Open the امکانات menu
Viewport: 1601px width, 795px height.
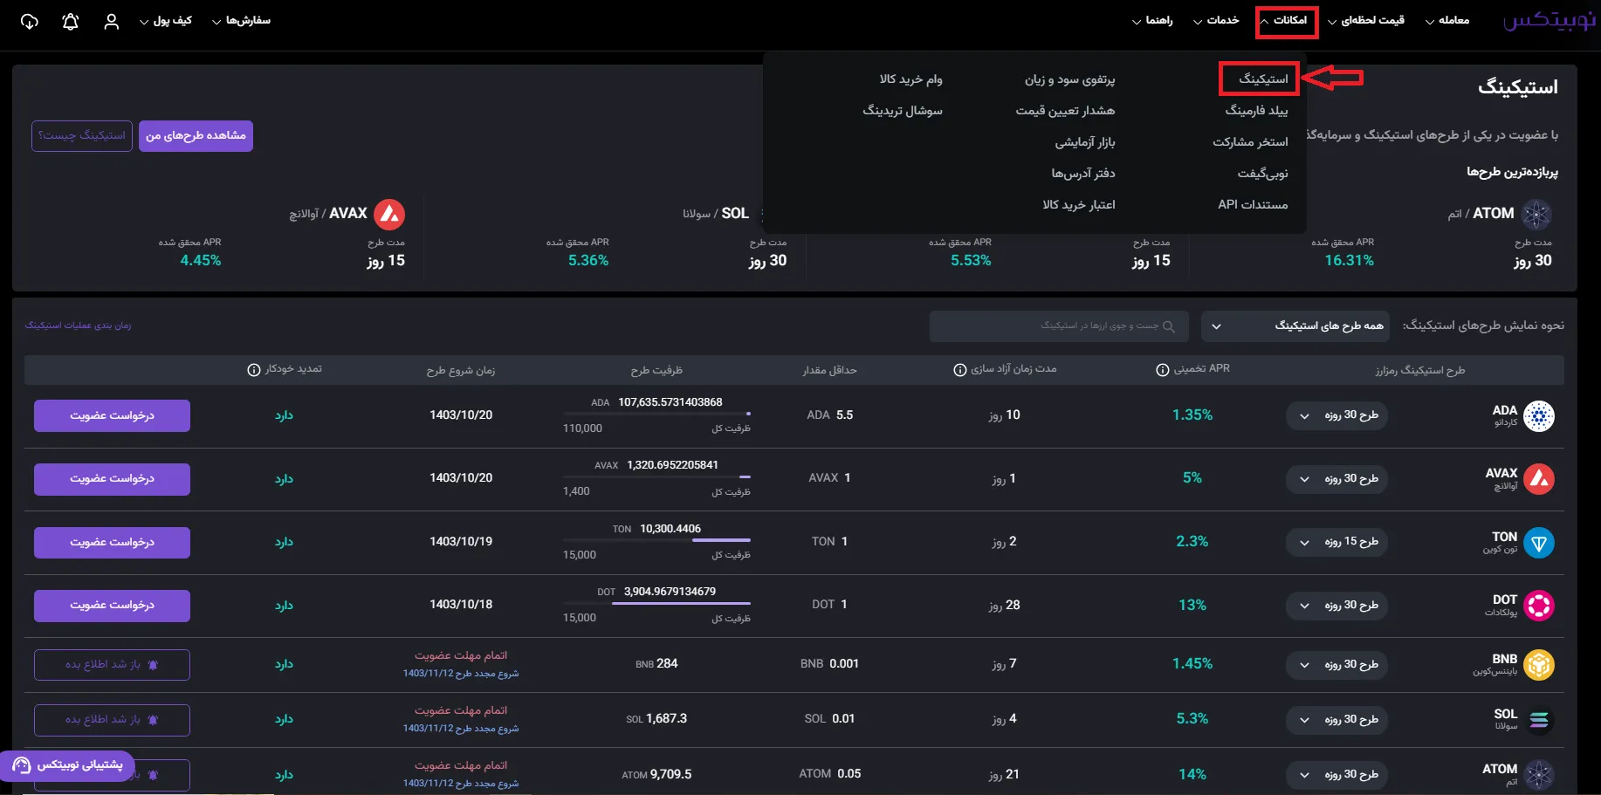(x=1287, y=20)
